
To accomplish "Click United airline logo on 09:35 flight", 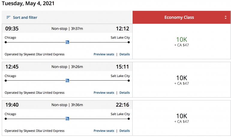I will coord(67,42).
